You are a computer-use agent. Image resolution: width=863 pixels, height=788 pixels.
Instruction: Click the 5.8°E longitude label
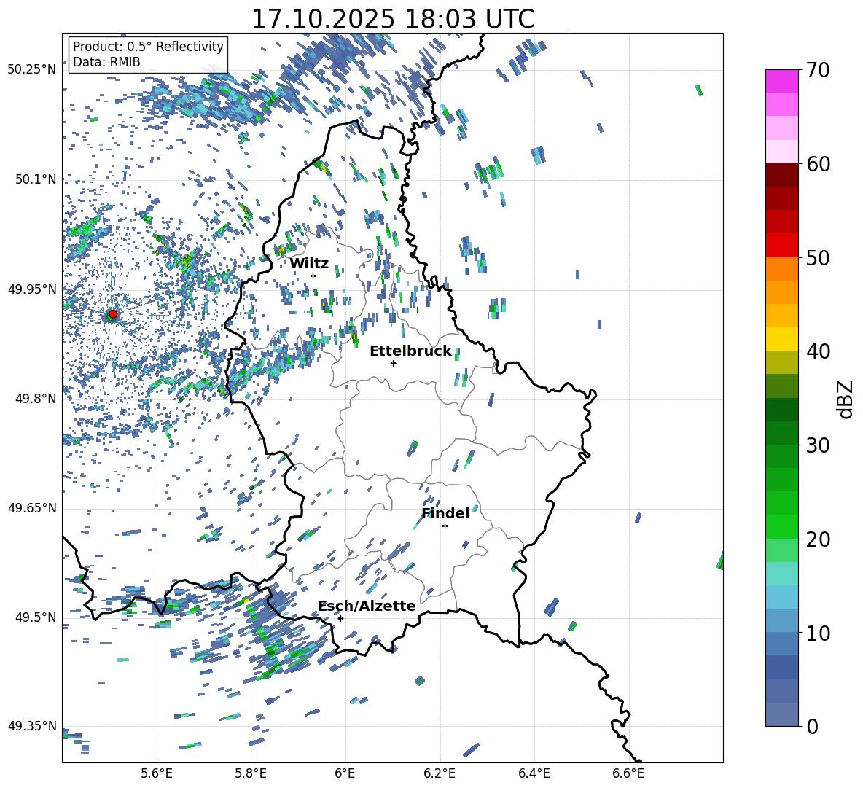[x=251, y=773]
